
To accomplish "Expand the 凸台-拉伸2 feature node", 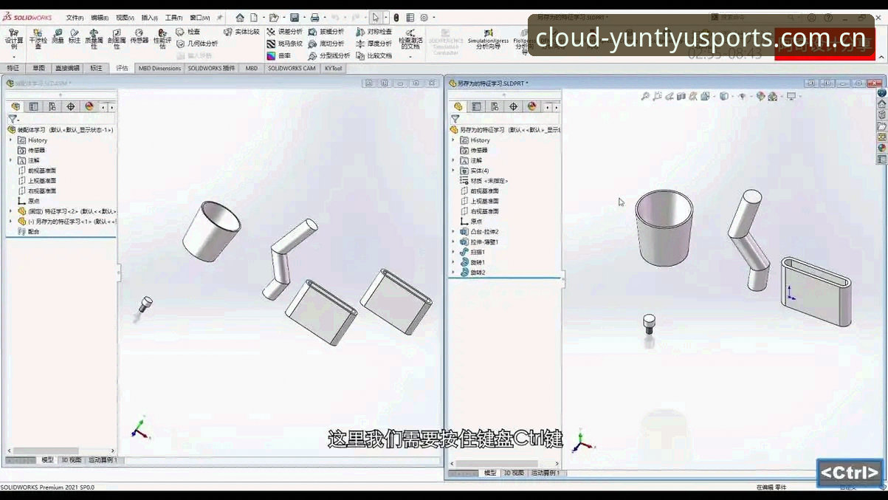I will (454, 231).
